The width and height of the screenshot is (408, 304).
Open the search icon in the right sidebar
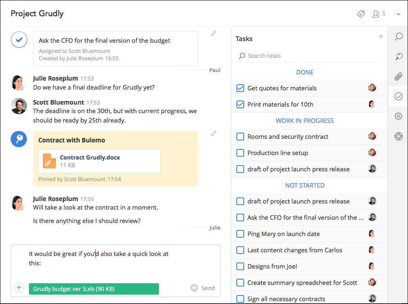point(398,36)
